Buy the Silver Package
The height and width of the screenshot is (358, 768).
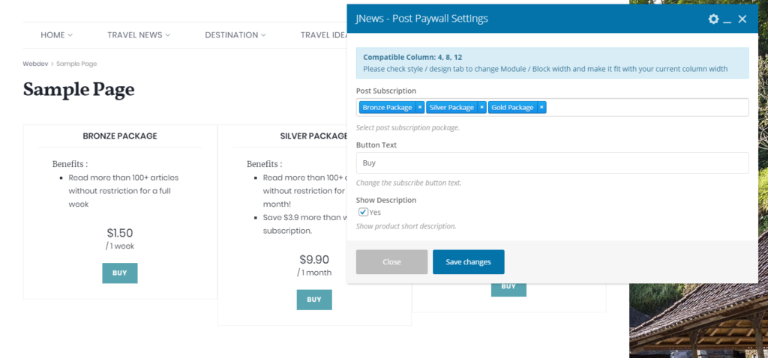click(x=314, y=300)
